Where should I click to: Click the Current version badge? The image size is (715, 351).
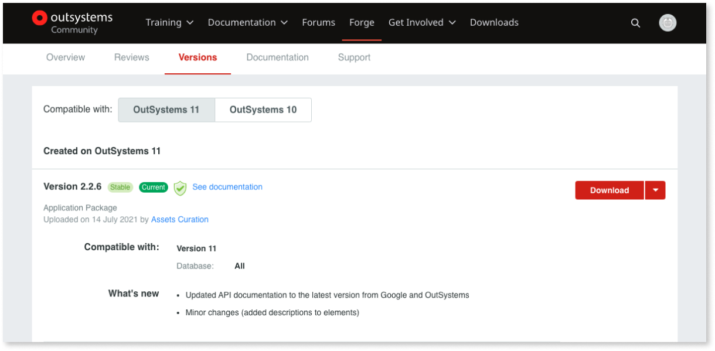154,188
